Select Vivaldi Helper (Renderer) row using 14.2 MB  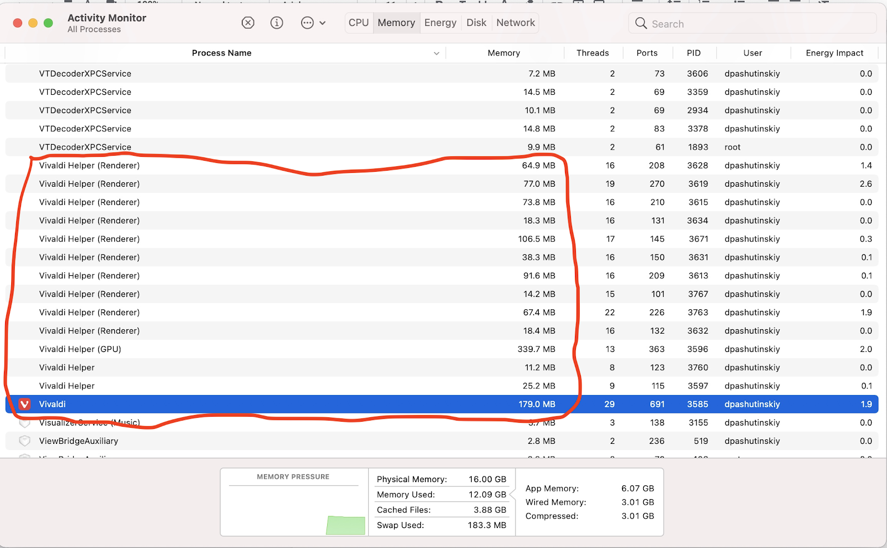[442, 294]
